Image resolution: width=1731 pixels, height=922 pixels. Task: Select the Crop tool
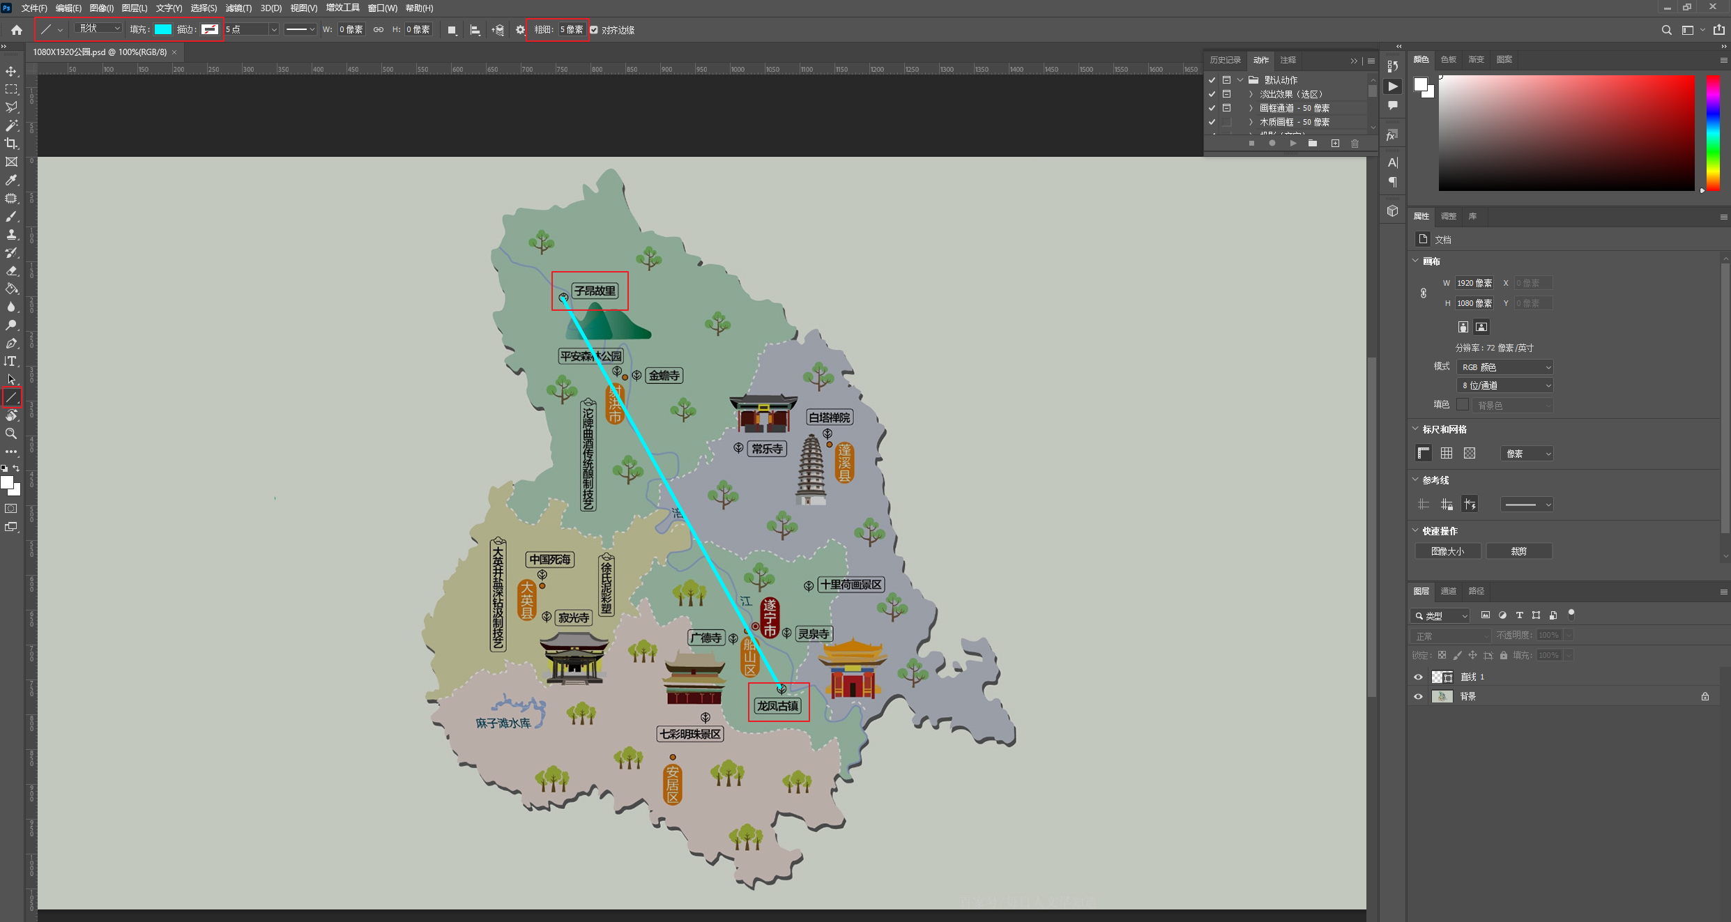click(x=11, y=144)
